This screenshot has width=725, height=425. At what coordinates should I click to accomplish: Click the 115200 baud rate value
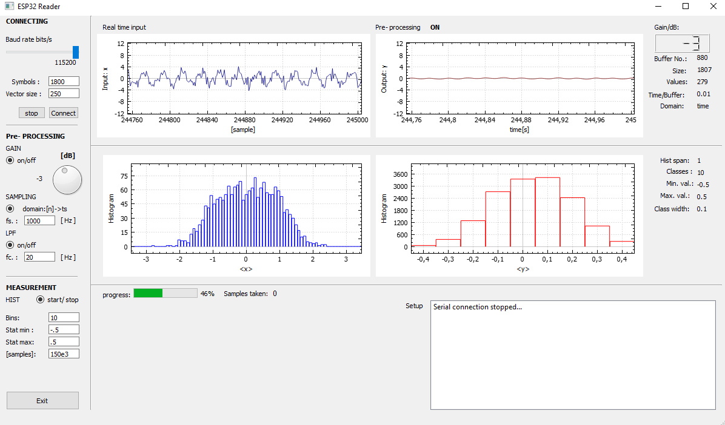[x=65, y=62]
